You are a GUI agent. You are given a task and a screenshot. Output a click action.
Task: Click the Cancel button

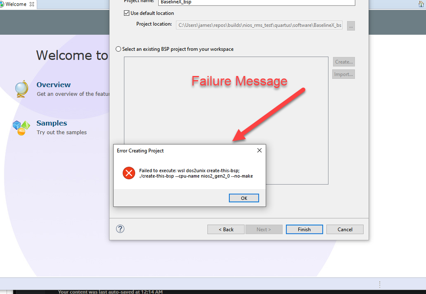(x=345, y=229)
